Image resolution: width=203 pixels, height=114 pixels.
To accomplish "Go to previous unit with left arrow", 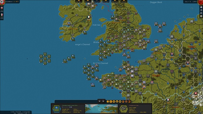I will click(x=99, y=101).
